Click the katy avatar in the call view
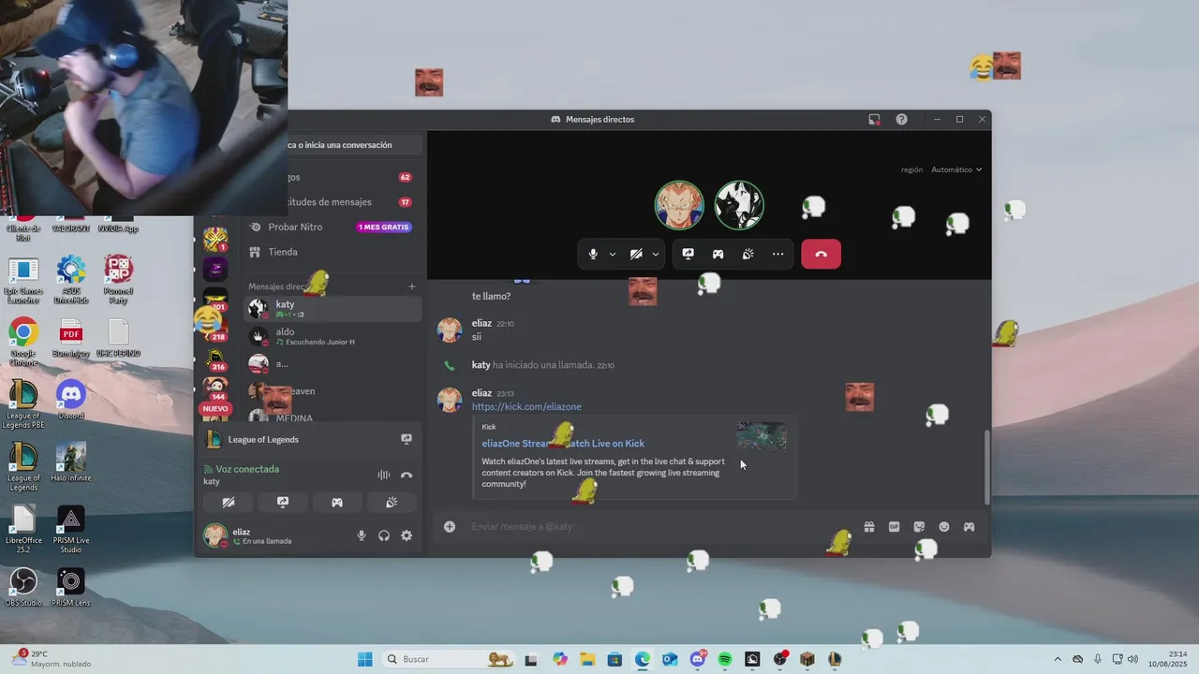1199x674 pixels. pyautogui.click(x=739, y=205)
